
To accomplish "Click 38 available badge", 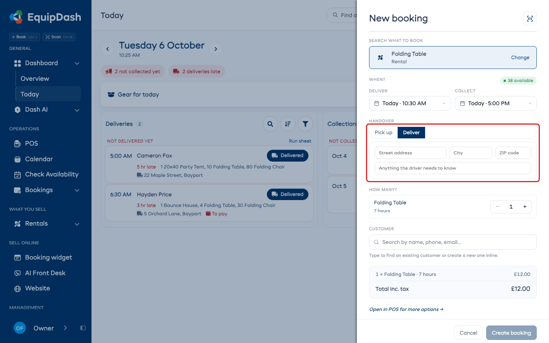I will coord(518,80).
